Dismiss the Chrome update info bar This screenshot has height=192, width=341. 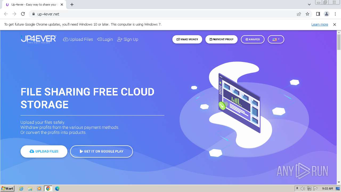[x=335, y=24]
